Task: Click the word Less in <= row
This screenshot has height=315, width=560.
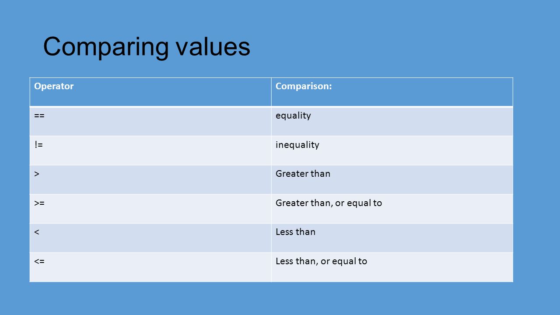Action: [284, 261]
